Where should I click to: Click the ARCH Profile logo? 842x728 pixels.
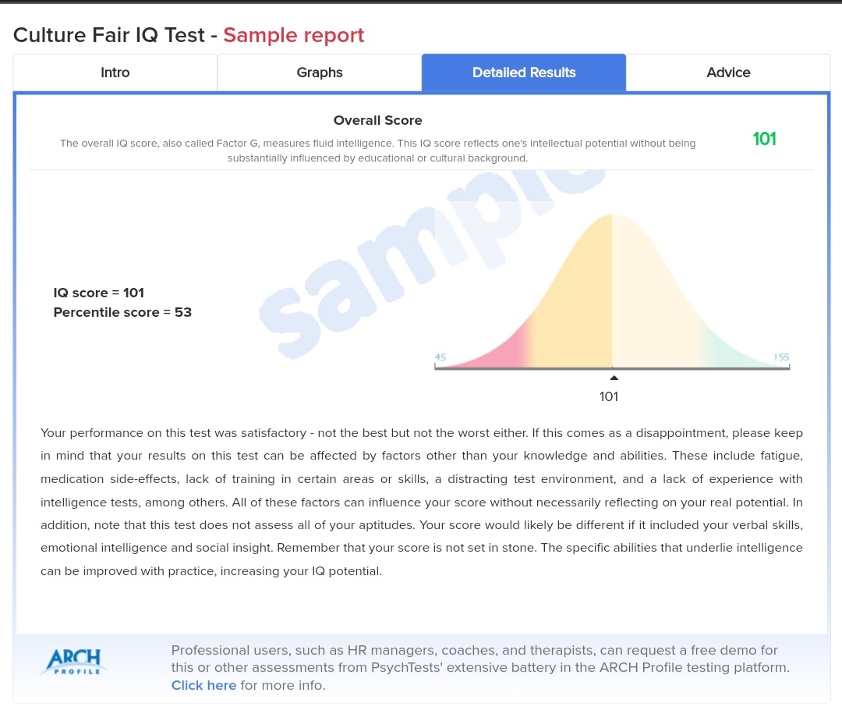click(x=73, y=661)
